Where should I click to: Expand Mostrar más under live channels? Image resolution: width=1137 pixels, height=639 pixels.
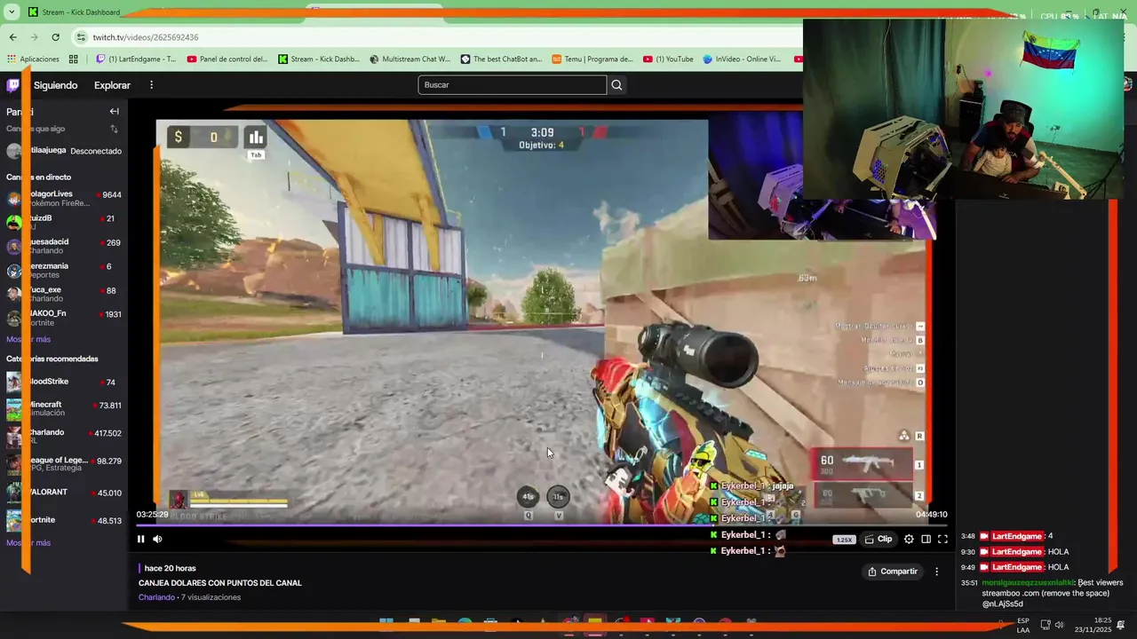pyautogui.click(x=28, y=339)
